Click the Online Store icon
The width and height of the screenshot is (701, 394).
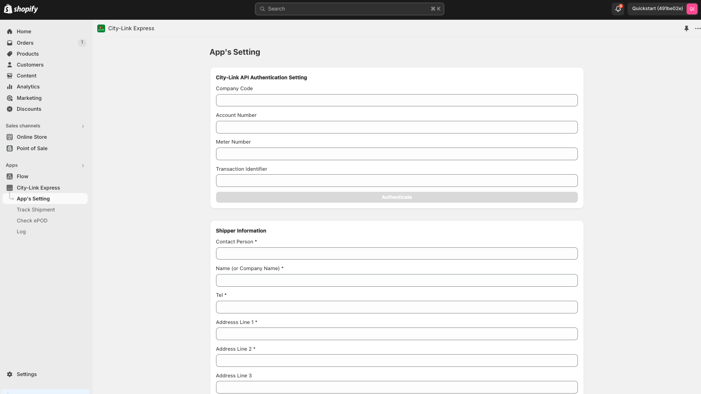[10, 137]
